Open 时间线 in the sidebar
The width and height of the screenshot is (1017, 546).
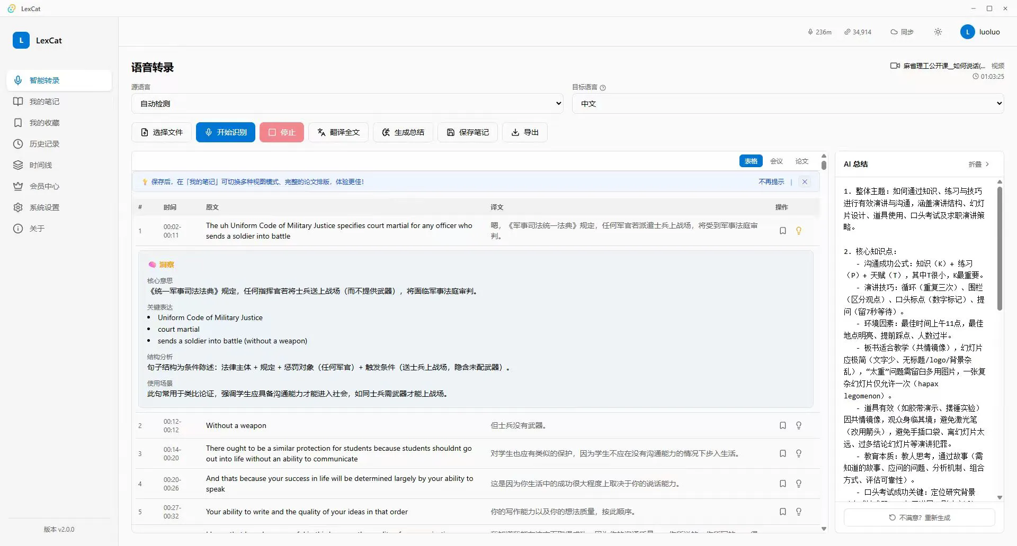click(x=59, y=165)
